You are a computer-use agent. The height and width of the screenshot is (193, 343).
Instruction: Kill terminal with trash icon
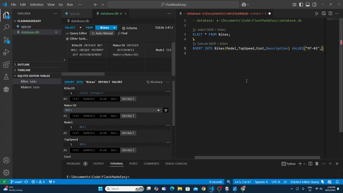coord(317,164)
